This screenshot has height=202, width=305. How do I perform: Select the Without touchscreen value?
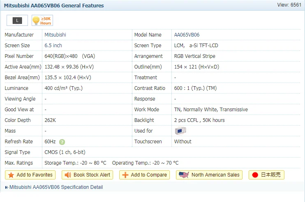pyautogui.click(x=183, y=142)
